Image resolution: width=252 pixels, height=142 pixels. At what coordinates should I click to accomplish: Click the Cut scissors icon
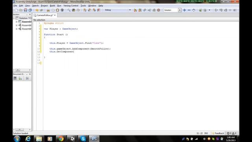pyautogui.click(x=48, y=10)
